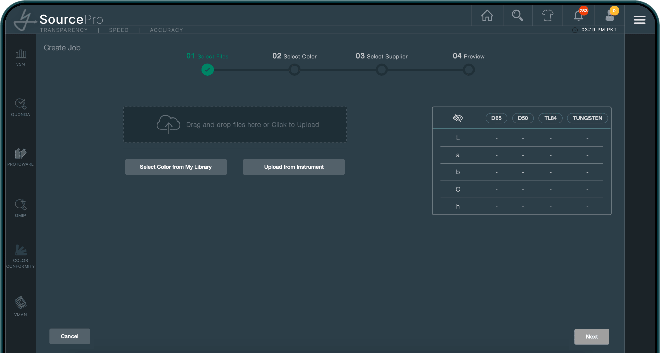Image resolution: width=660 pixels, height=353 pixels.
Task: Click the Create Job heading
Action: (62, 48)
